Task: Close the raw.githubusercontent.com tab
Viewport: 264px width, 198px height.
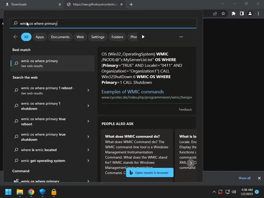Action: [x=121, y=4]
